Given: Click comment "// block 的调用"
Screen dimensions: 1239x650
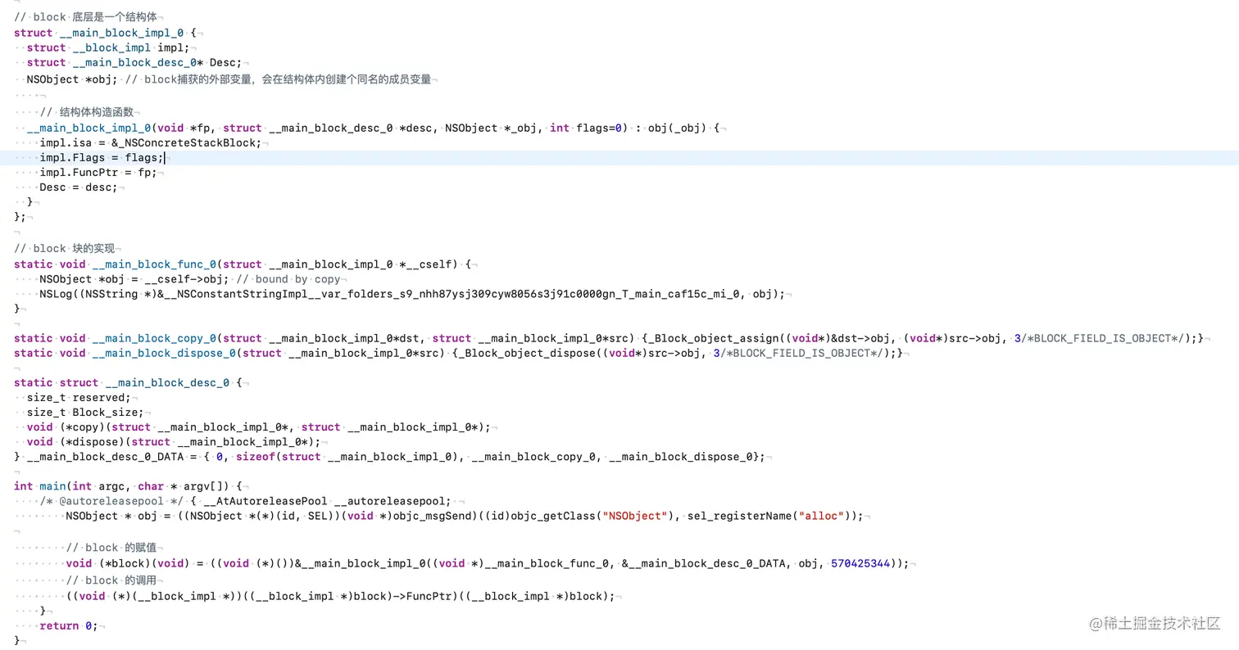Looking at the screenshot, I should click(113, 580).
